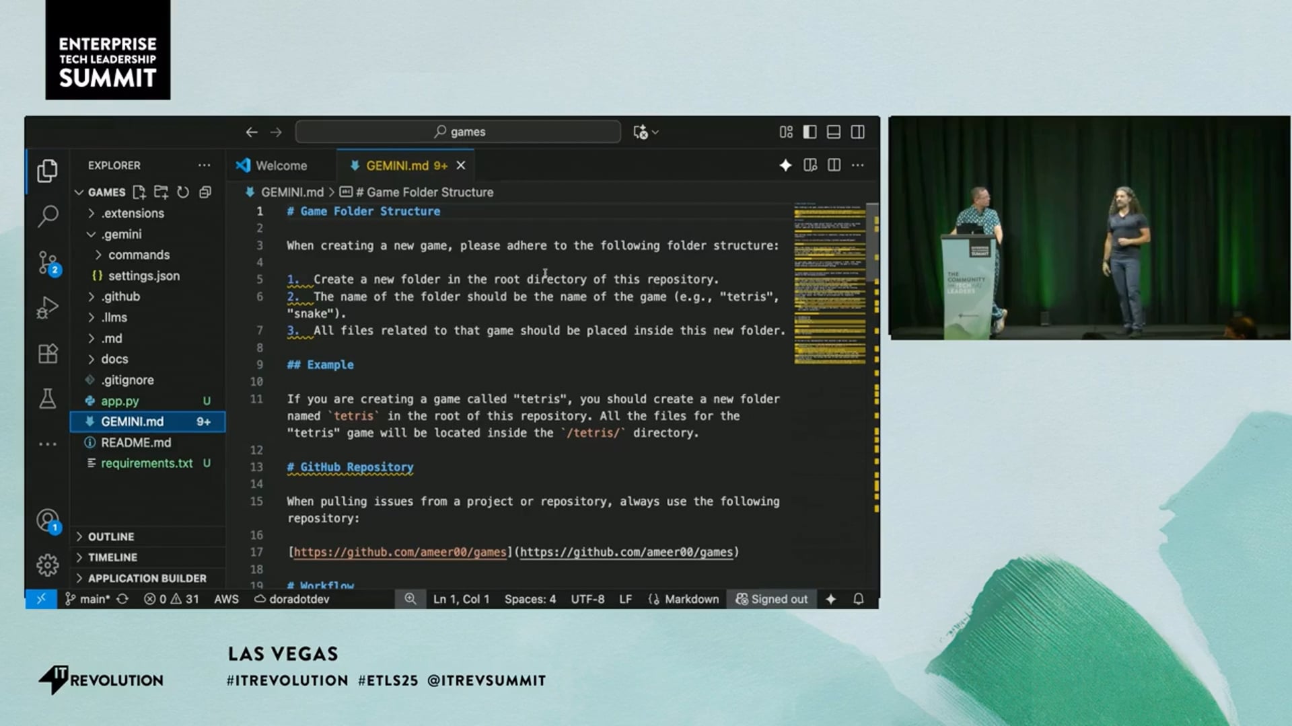Open the Run and Debug view
Viewport: 1292px width, 726px height.
[x=47, y=308]
